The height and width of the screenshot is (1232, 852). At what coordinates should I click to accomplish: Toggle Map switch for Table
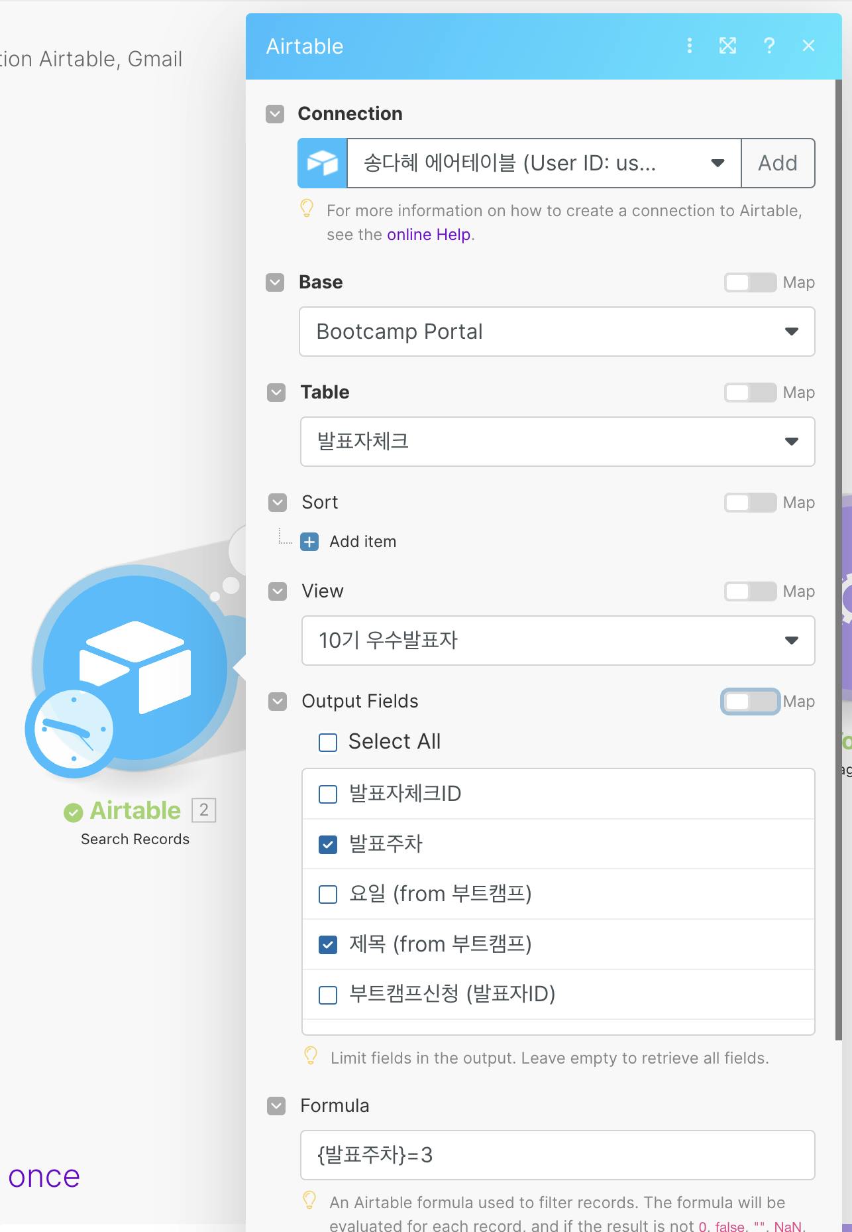tap(750, 393)
